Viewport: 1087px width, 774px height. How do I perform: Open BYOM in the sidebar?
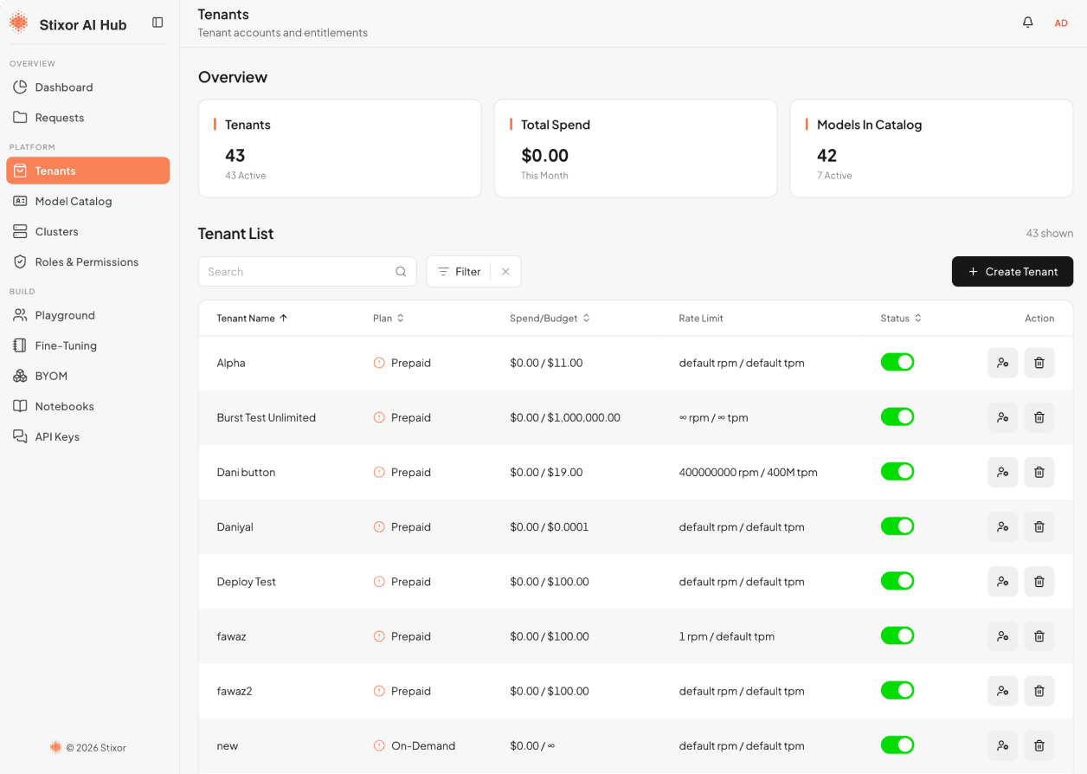87,376
